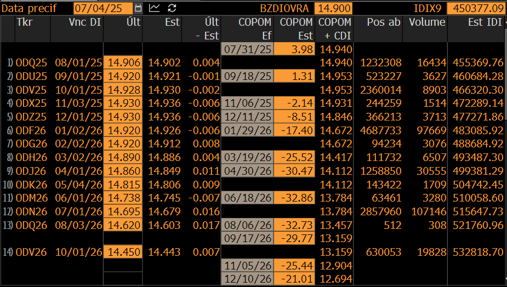507x287 pixels.
Task: Click the COPOM date 12/10/26 cell
Action: click(x=247, y=279)
